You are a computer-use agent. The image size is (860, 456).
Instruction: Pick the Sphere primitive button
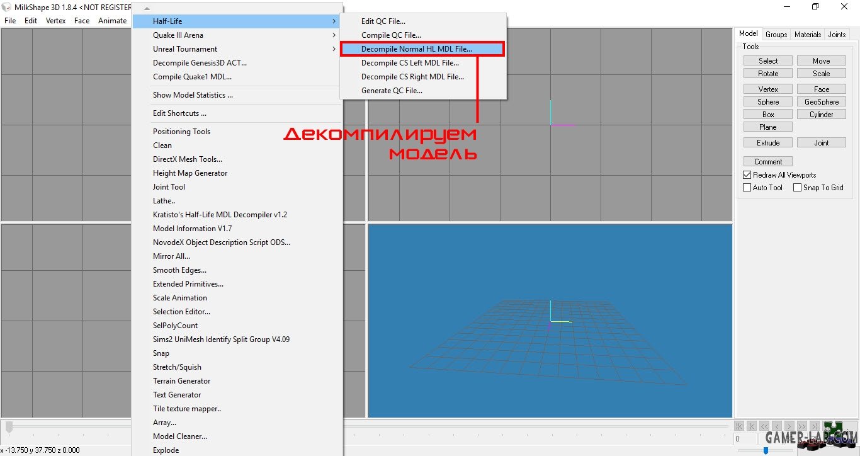768,102
